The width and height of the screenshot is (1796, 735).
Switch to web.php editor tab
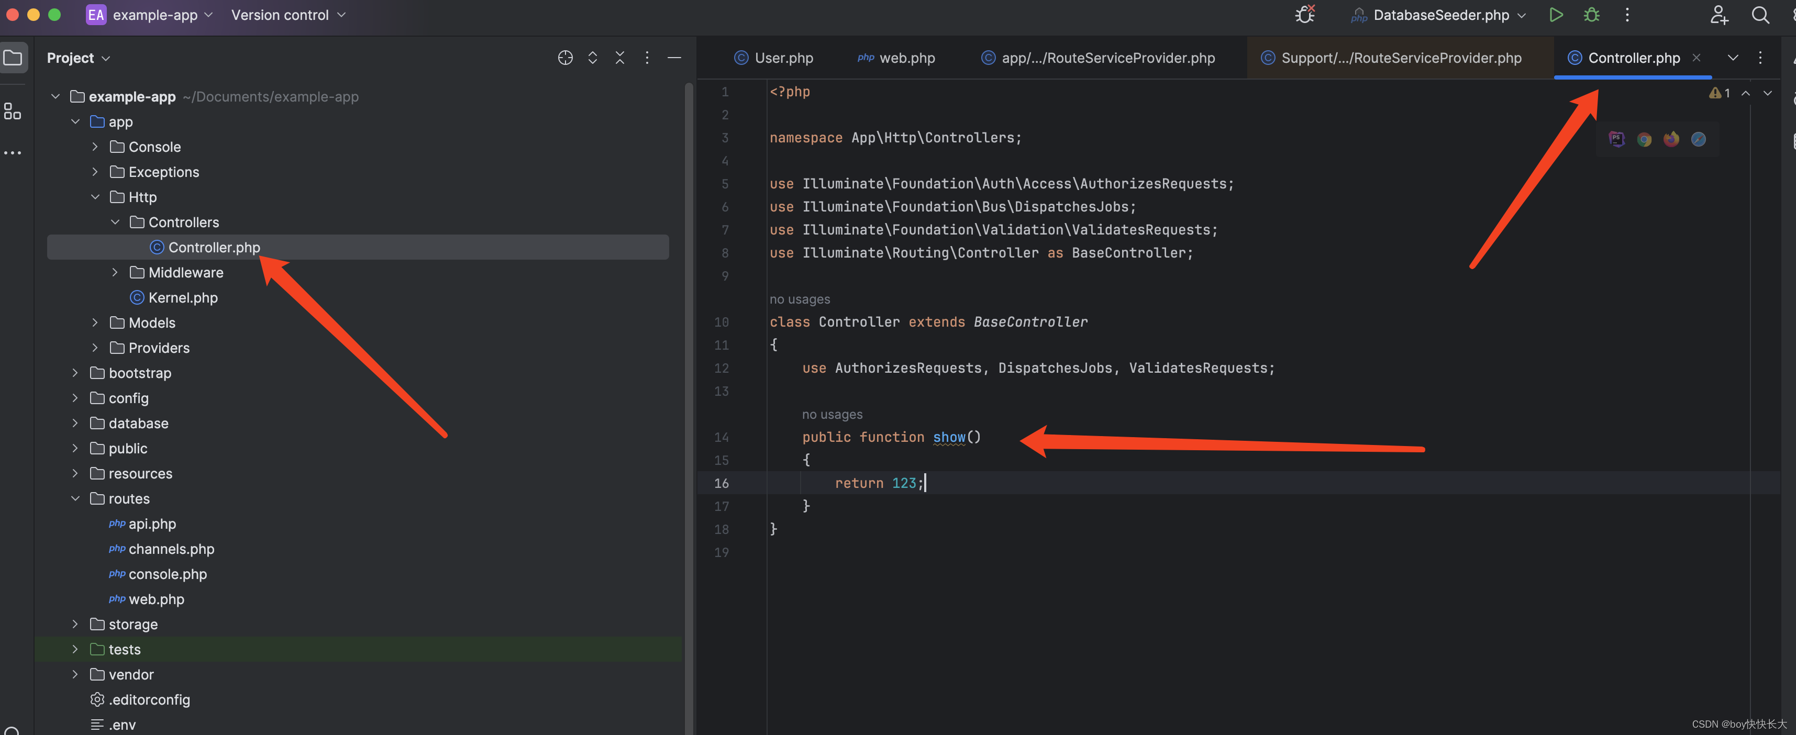click(896, 58)
